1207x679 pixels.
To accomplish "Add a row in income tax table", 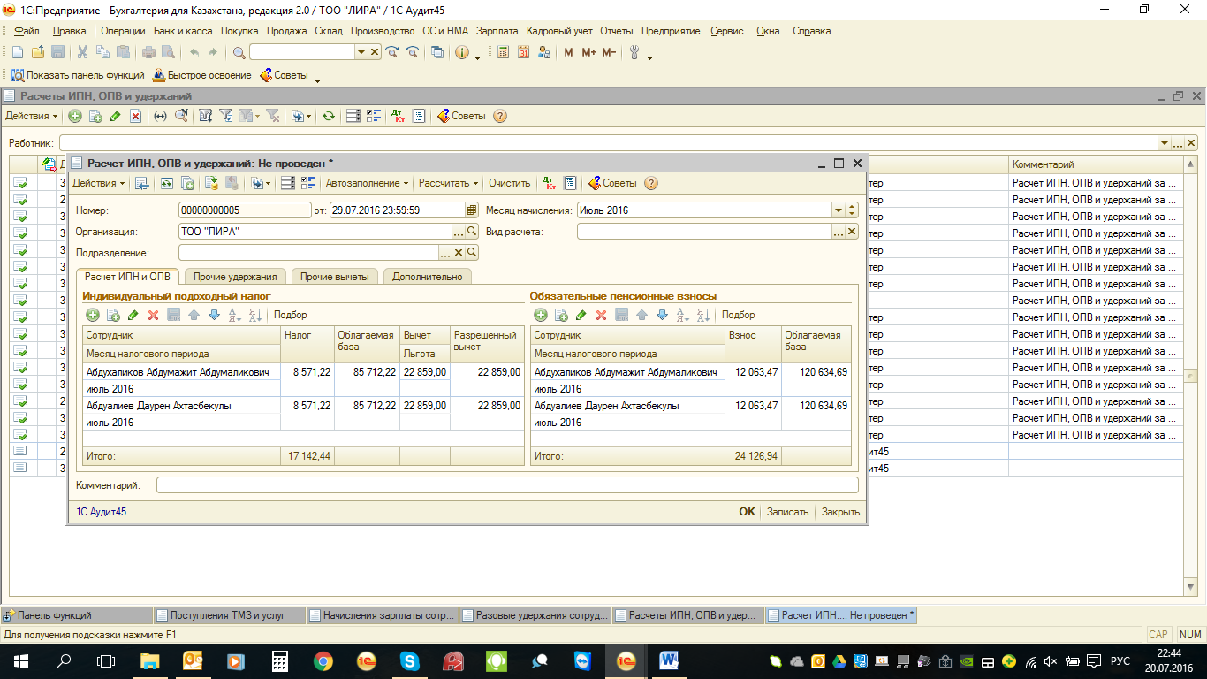I will tap(92, 315).
